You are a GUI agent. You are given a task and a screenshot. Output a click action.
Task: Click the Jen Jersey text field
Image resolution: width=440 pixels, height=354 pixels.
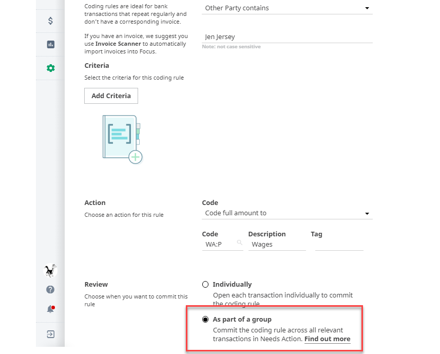287,37
